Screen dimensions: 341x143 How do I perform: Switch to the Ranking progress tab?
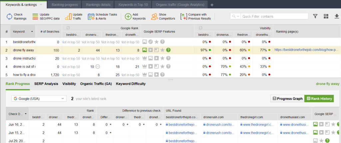tap(65, 5)
